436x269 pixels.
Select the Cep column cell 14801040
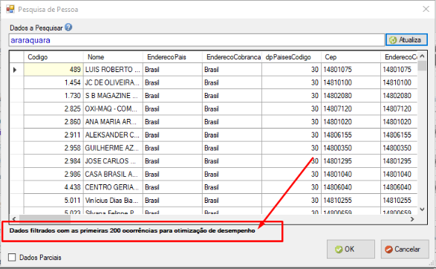351,174
